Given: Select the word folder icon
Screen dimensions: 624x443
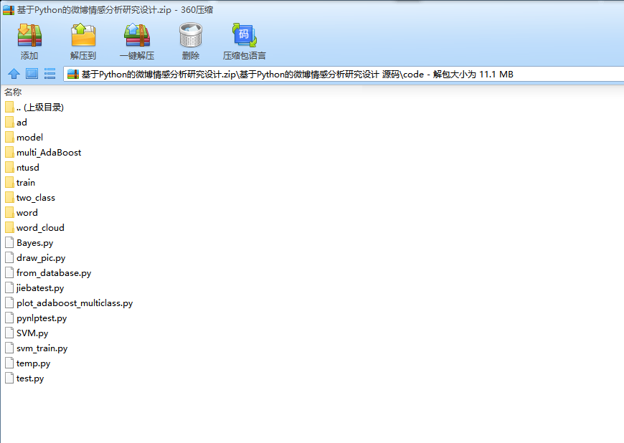Looking at the screenshot, I should coord(9,213).
